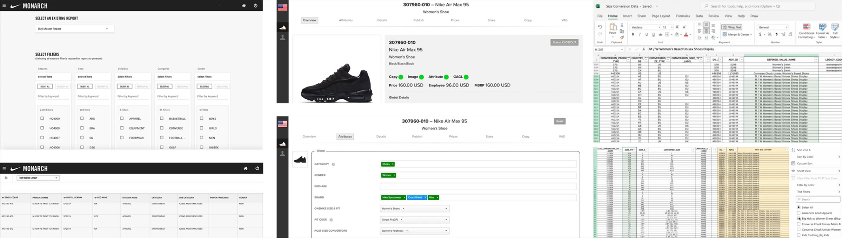
Task: Open DEFINED_VALUE_NAME column filter arrow
Action: 816,60
